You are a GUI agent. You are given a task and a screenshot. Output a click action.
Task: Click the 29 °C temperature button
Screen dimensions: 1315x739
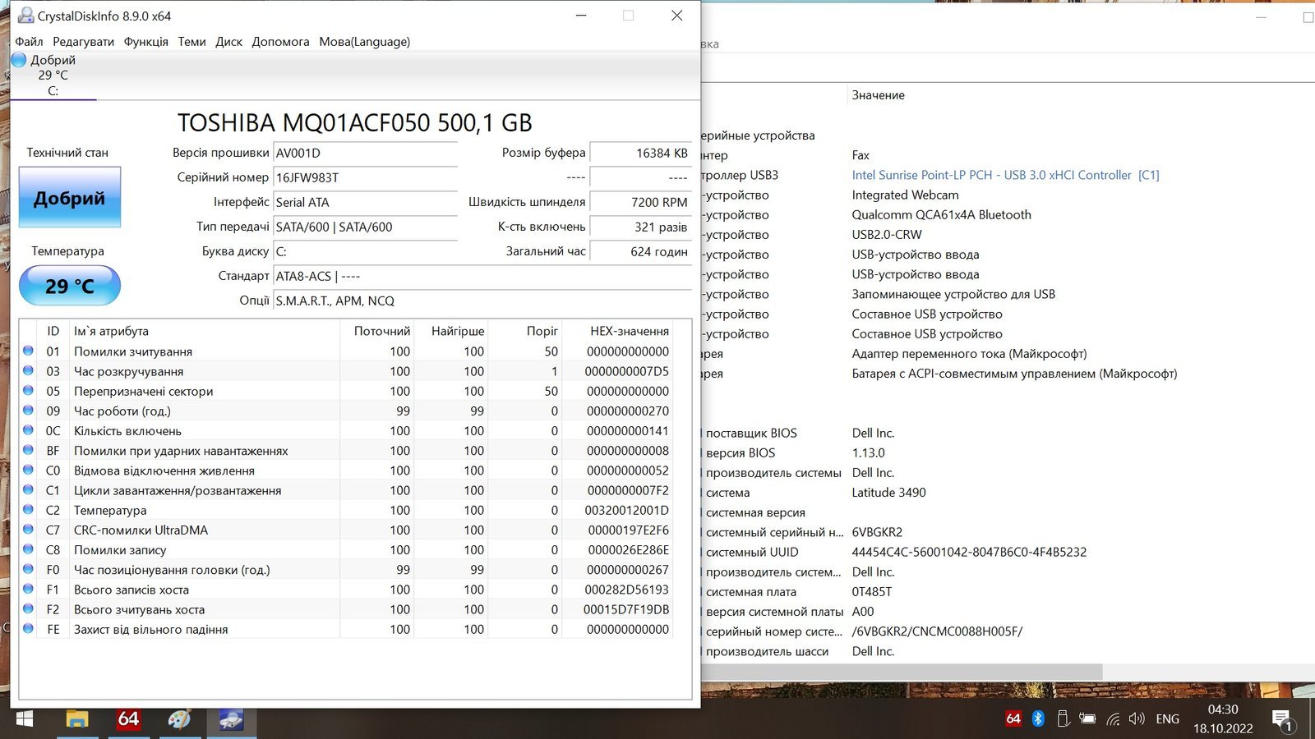[x=70, y=286]
